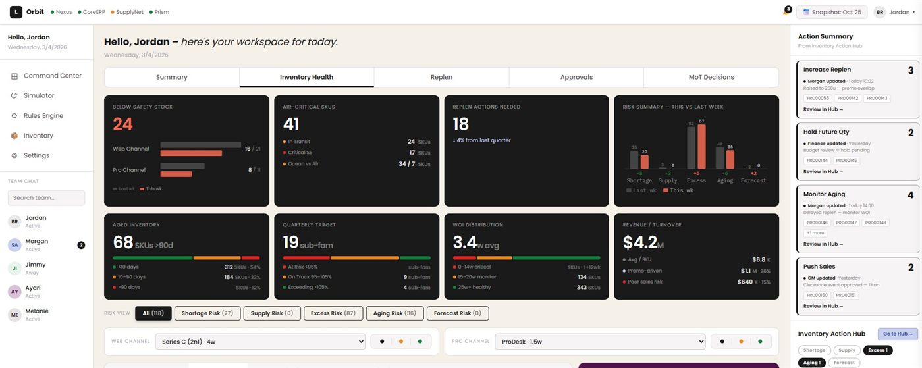This screenshot has width=922, height=368.
Task: Open Command Center in the sidebar
Action: (x=46, y=76)
